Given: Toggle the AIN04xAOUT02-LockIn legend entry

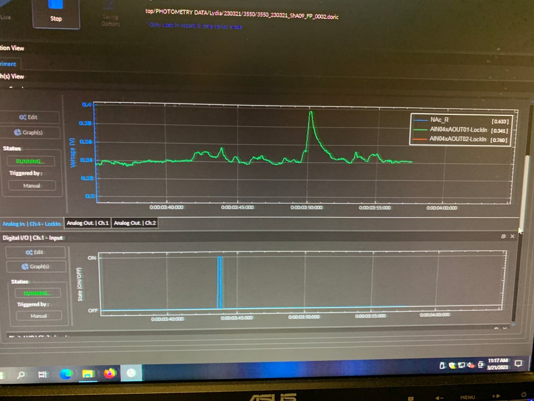Looking at the screenshot, I should 457,139.
